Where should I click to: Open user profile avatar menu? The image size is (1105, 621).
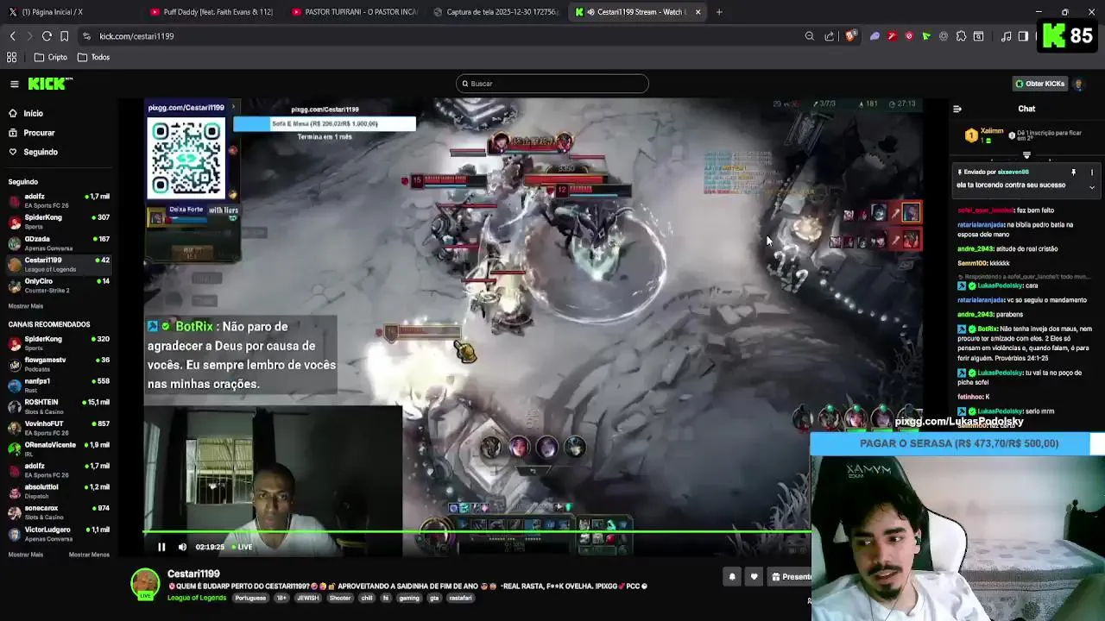click(1078, 84)
